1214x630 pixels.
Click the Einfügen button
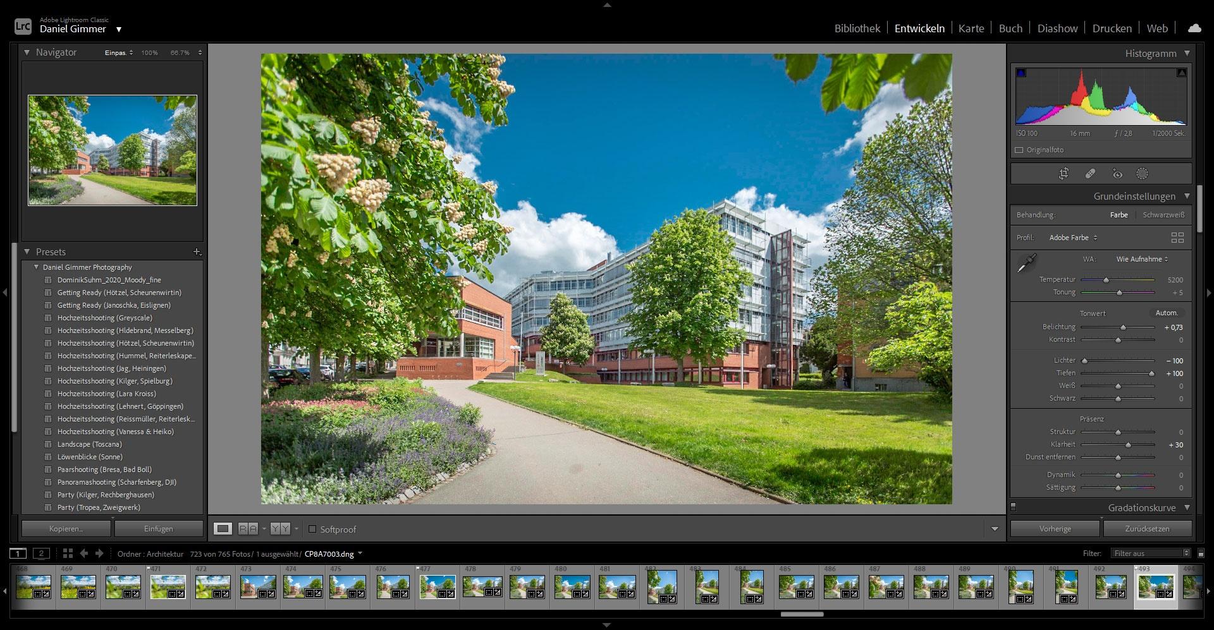(159, 529)
